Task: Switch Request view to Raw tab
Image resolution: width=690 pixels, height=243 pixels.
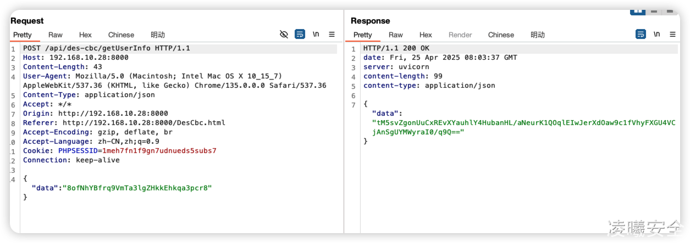Action: (56, 35)
